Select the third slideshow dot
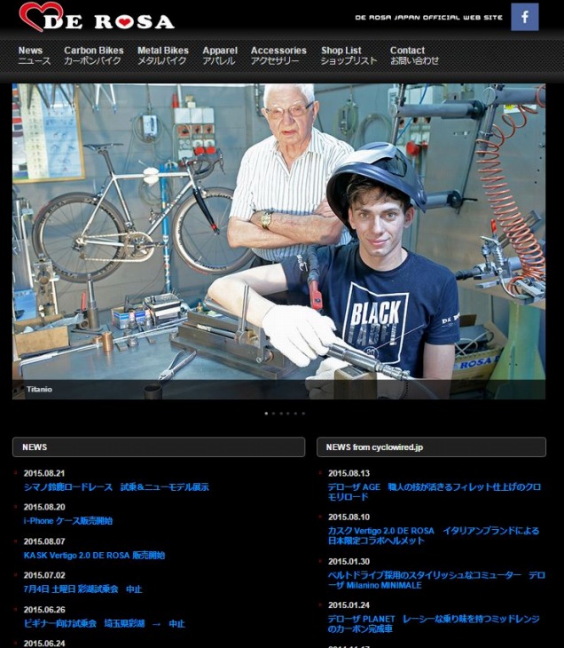Screen dimensions: 564x648 [281, 414]
